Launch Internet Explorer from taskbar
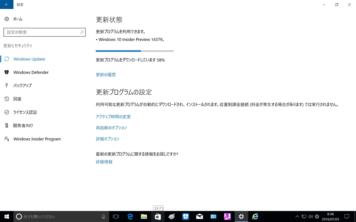The image size is (356, 222). 255,216
